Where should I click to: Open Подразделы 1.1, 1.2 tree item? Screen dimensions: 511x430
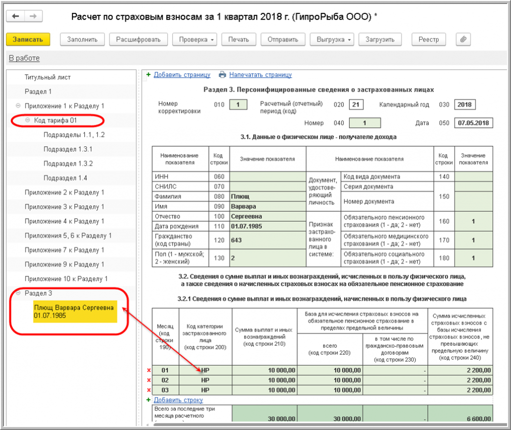click(x=74, y=135)
